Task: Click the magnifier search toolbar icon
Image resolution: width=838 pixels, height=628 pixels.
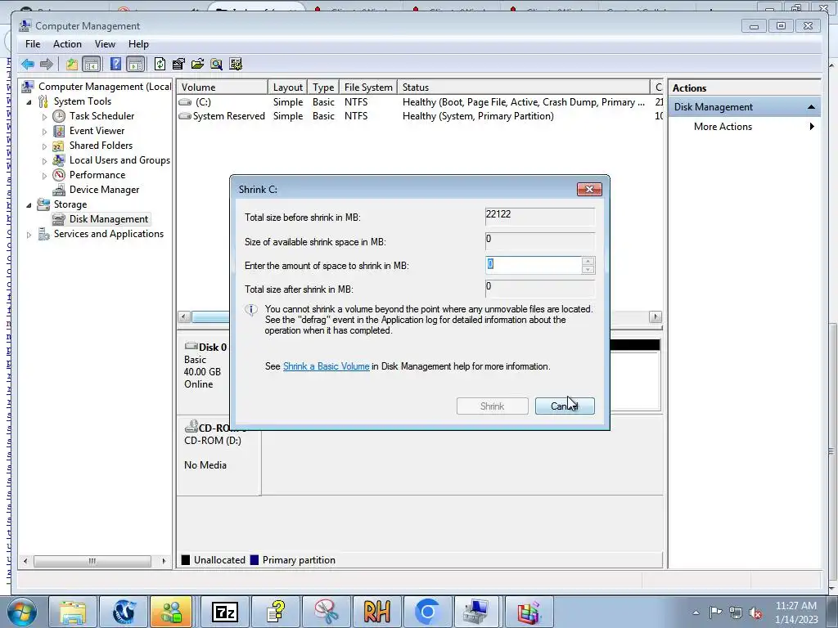Action: tap(216, 64)
